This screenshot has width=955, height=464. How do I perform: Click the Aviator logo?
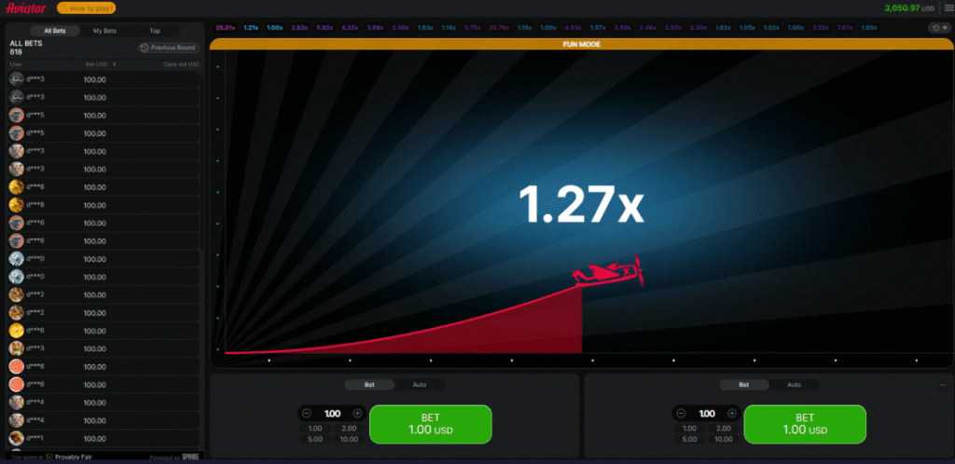pos(26,7)
